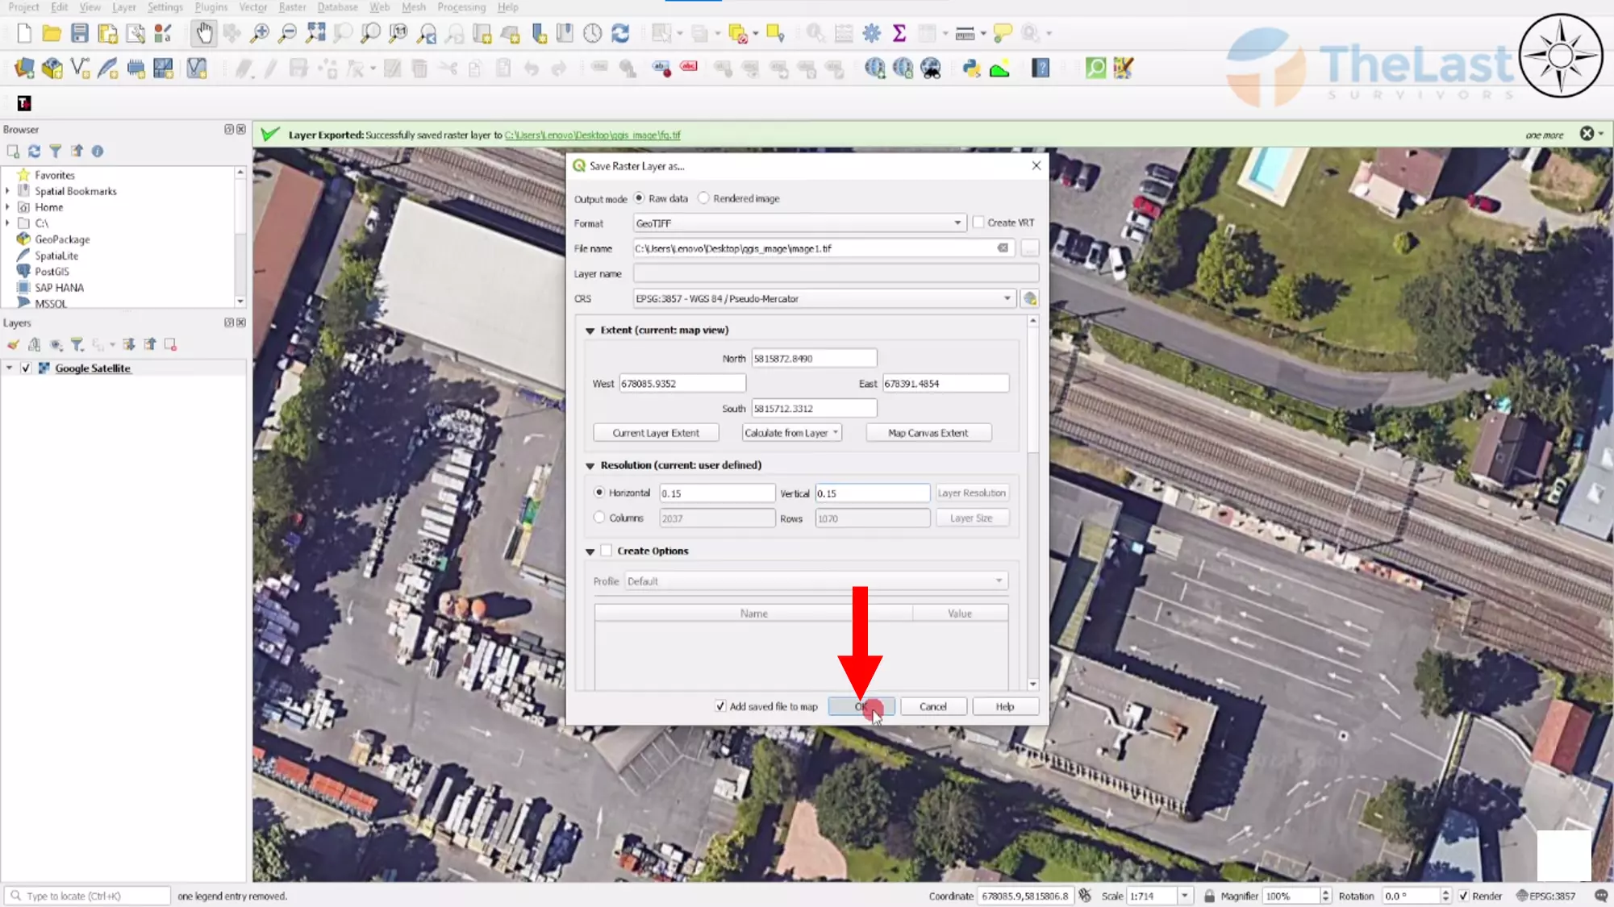The image size is (1614, 907).
Task: Select the Pan Map hand tool
Action: (204, 33)
